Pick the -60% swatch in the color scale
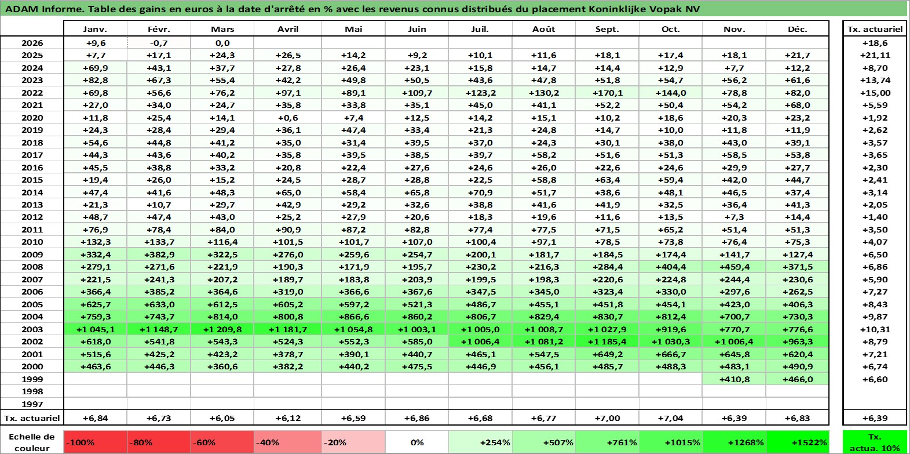910x454 pixels. click(x=222, y=442)
